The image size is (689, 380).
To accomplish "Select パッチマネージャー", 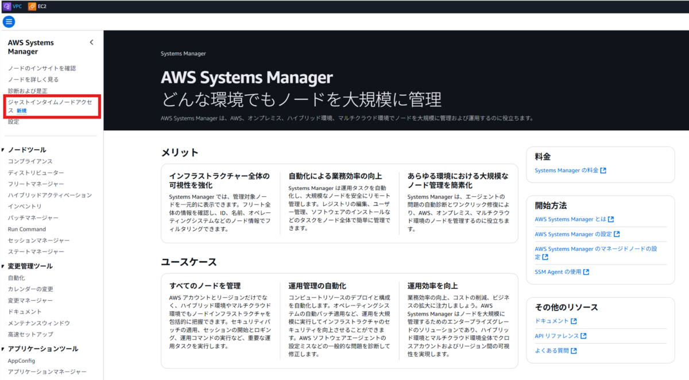I will [x=33, y=218].
